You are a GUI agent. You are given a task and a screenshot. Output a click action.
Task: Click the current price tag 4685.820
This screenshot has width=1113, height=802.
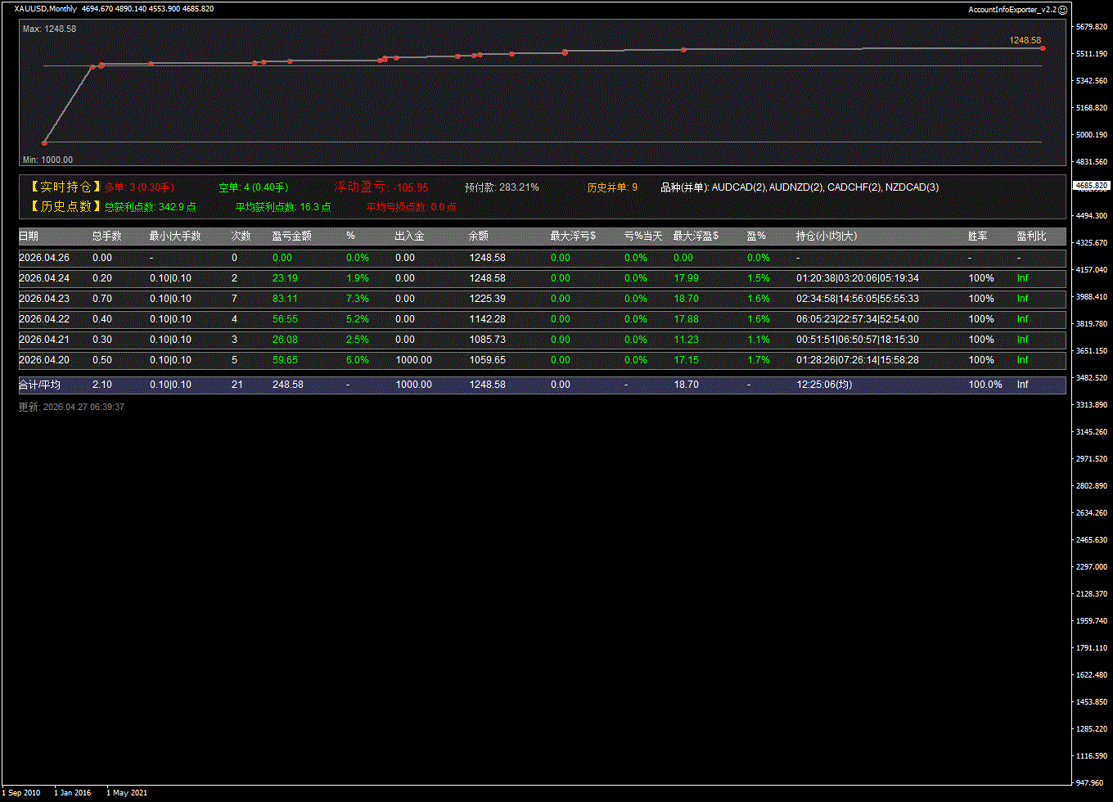1090,186
